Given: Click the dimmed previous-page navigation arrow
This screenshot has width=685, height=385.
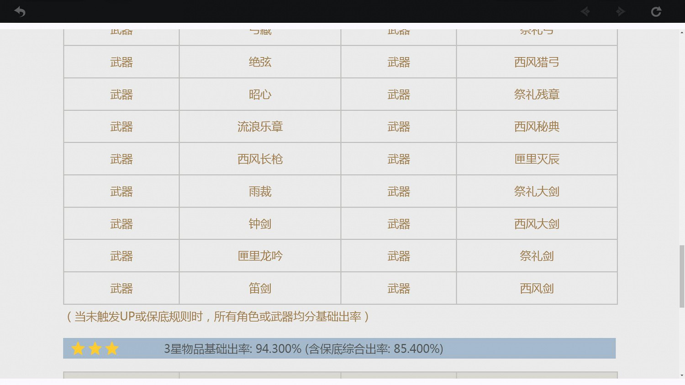Looking at the screenshot, I should pos(585,11).
